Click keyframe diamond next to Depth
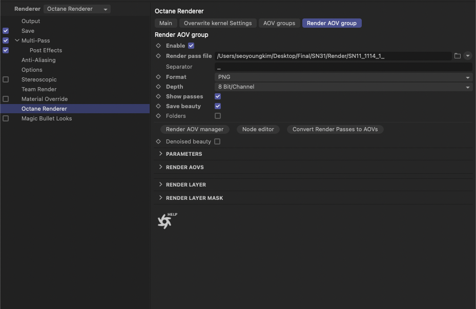Screen dimensions: 476x309 158,87
